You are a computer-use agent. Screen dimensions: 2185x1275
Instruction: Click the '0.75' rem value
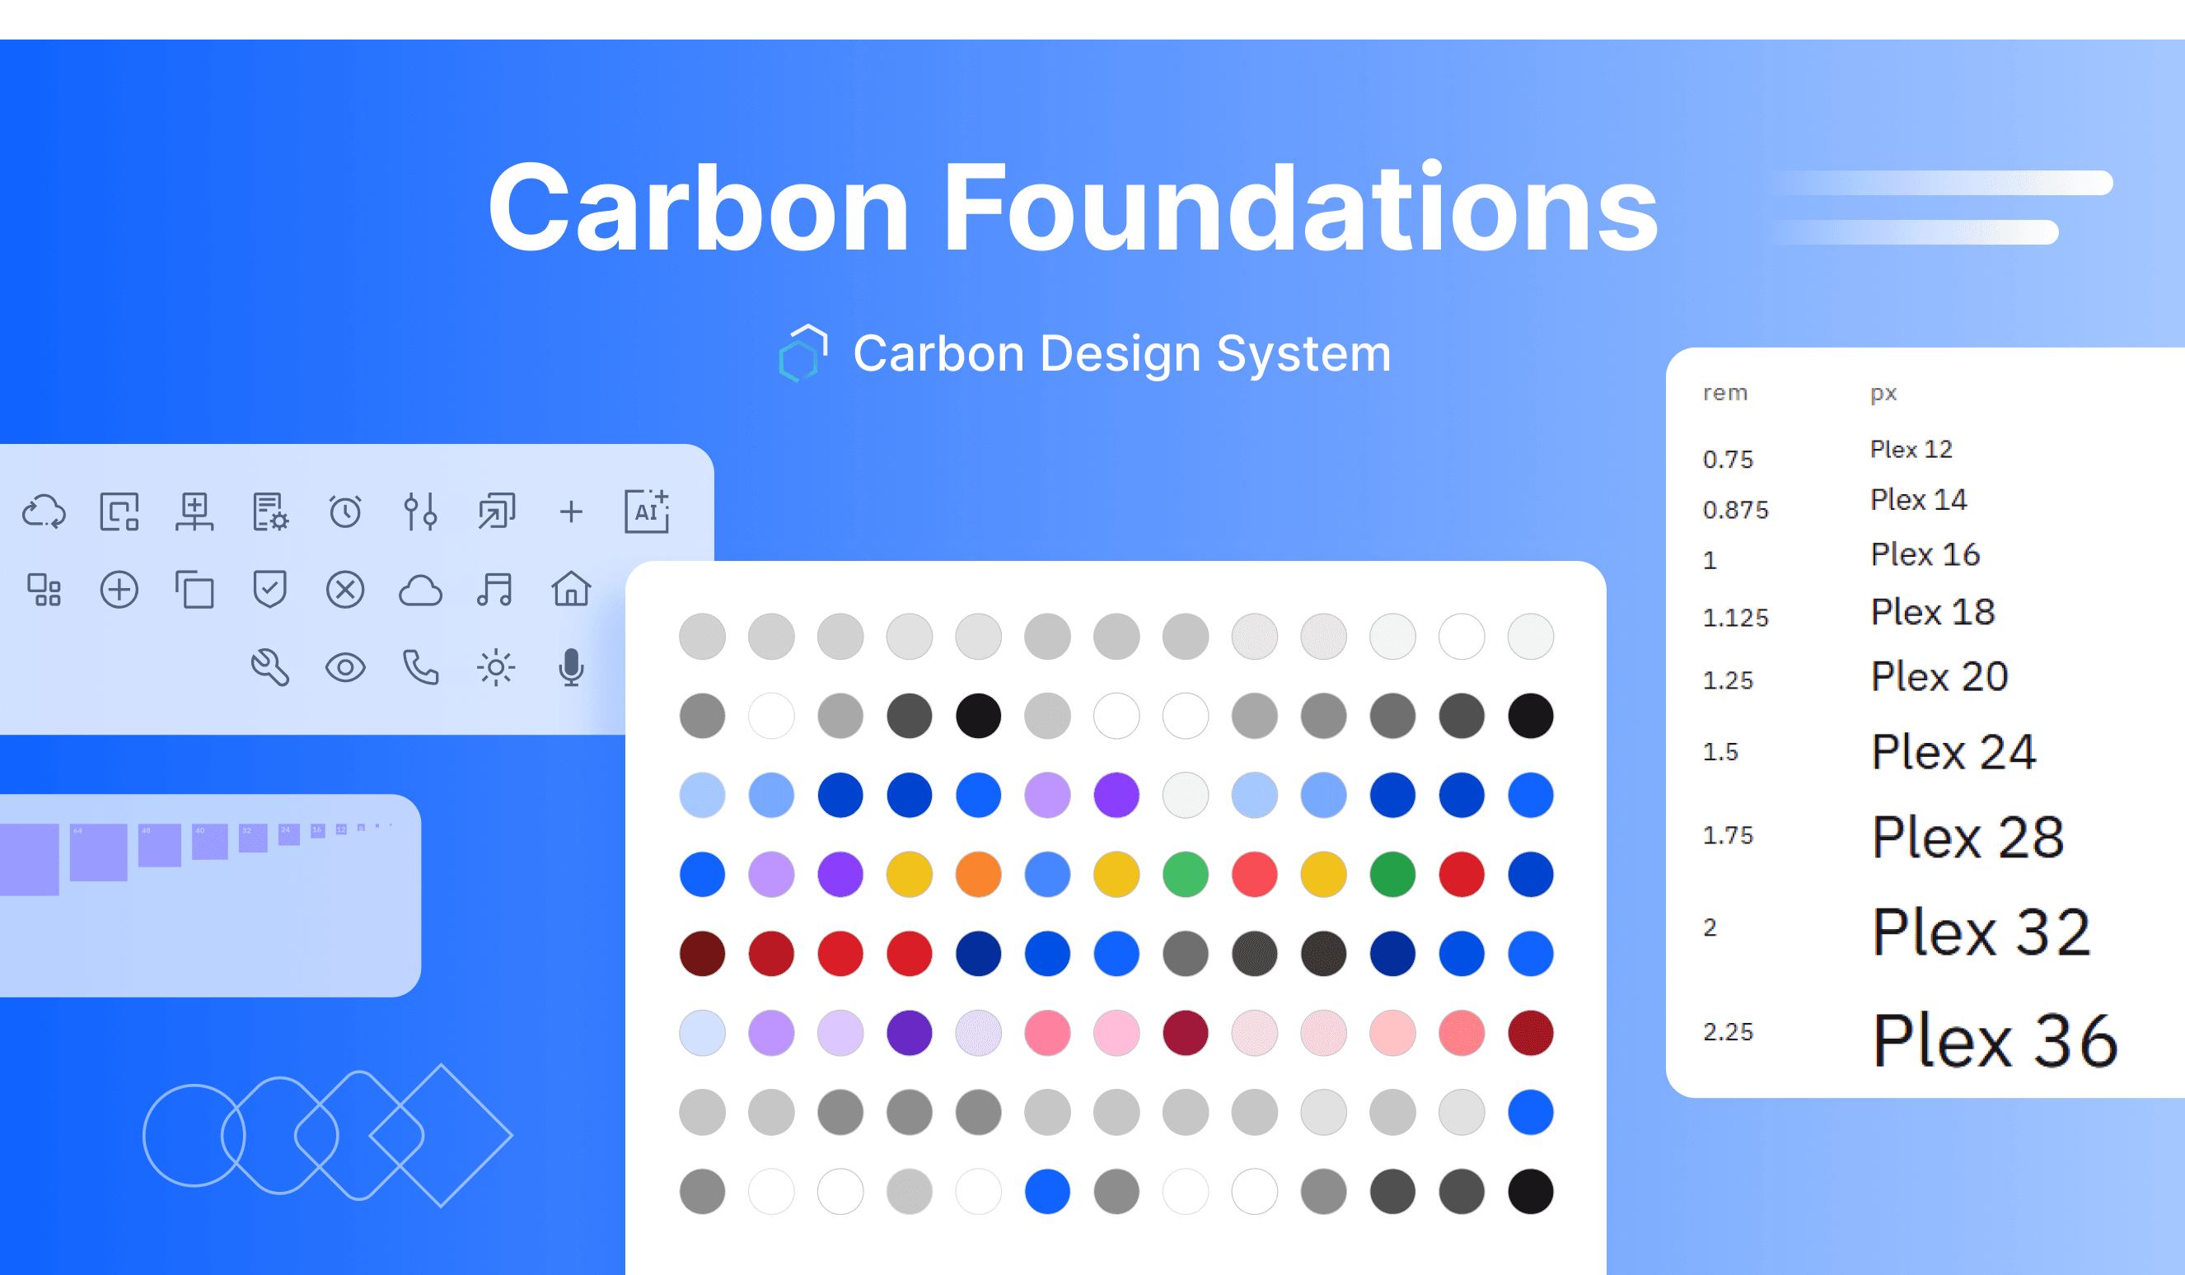click(x=1728, y=460)
